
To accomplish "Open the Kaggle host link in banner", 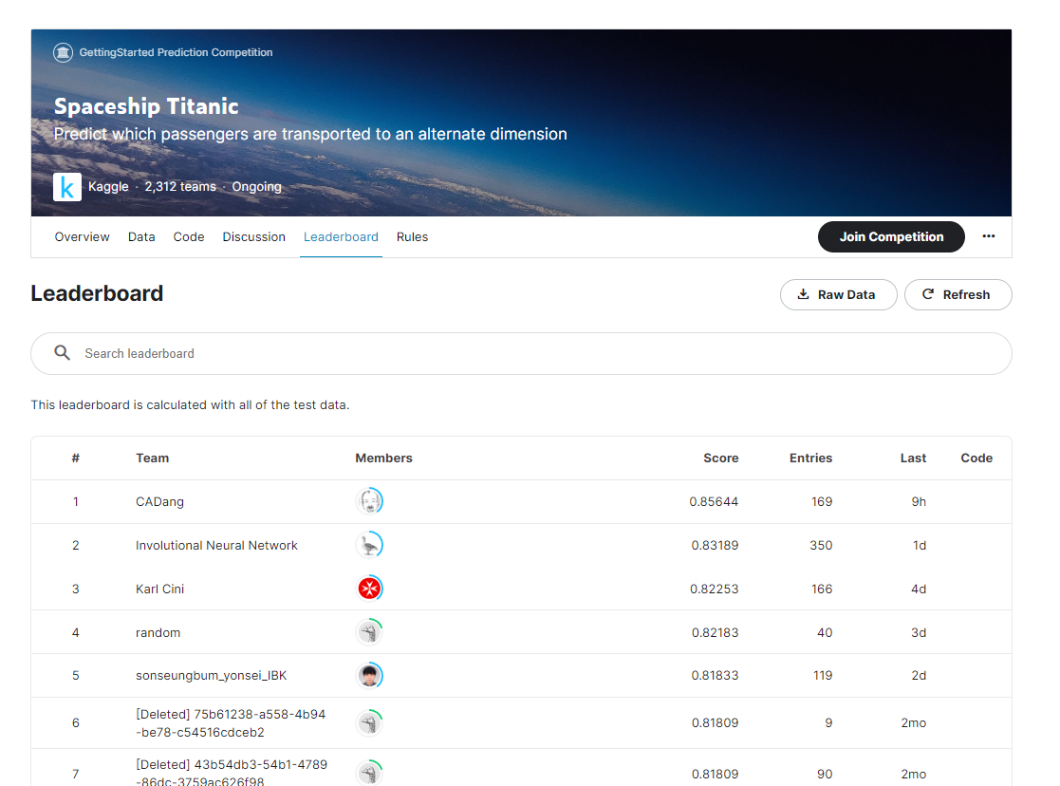I will coord(108,187).
